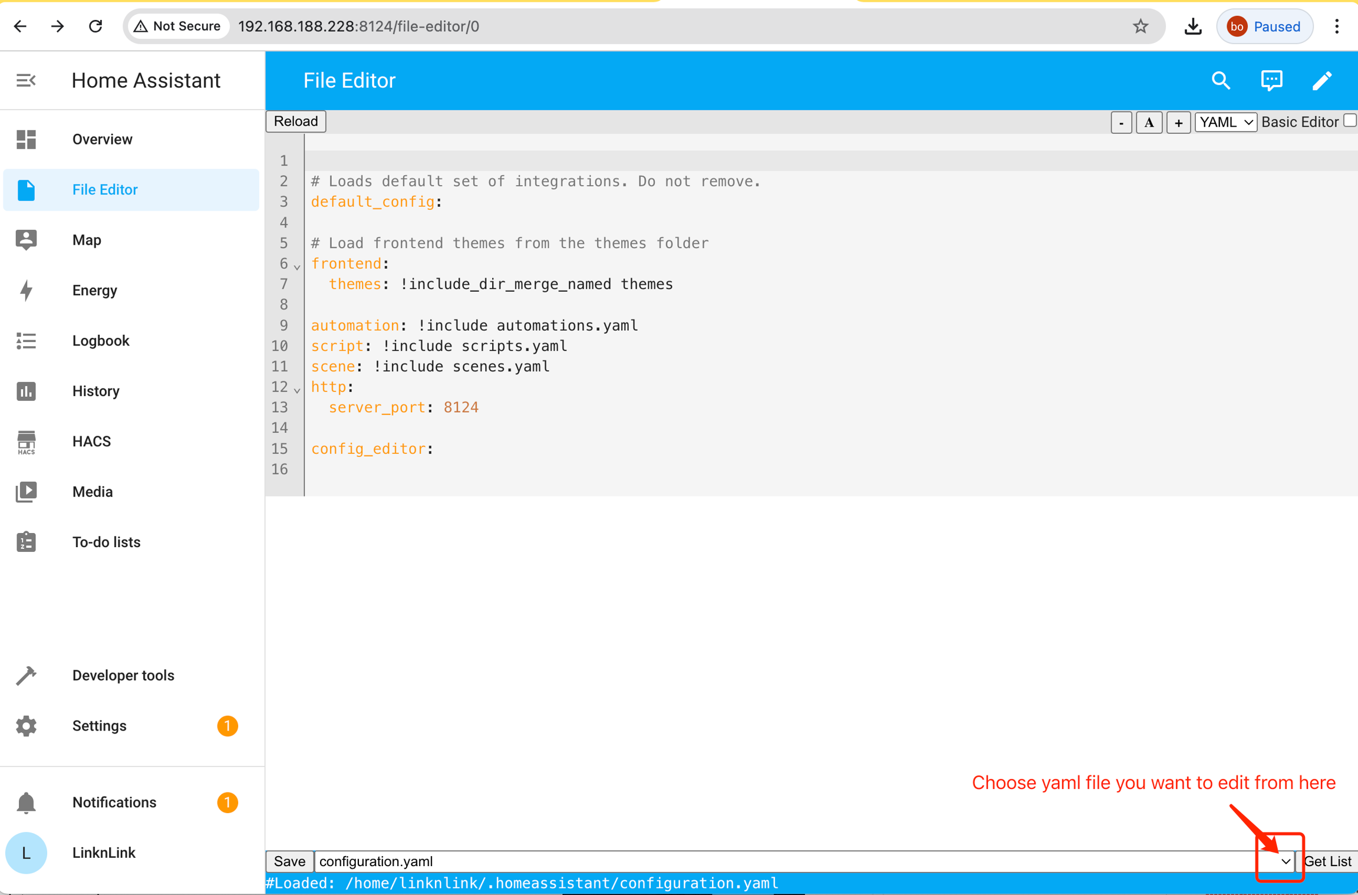Open the YAML language dropdown
Viewport: 1358px width, 895px height.
[1225, 122]
